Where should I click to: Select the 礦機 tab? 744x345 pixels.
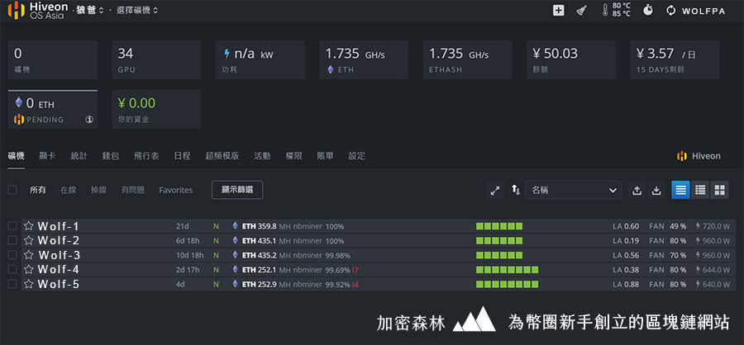tap(17, 155)
